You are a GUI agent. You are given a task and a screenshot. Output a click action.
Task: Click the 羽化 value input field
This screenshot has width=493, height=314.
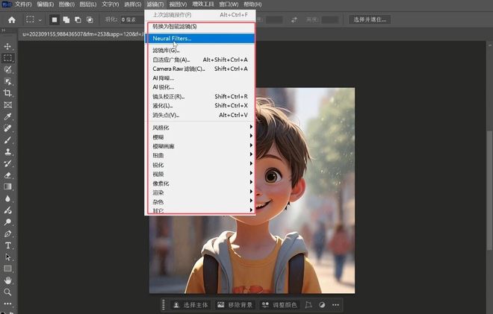point(131,20)
